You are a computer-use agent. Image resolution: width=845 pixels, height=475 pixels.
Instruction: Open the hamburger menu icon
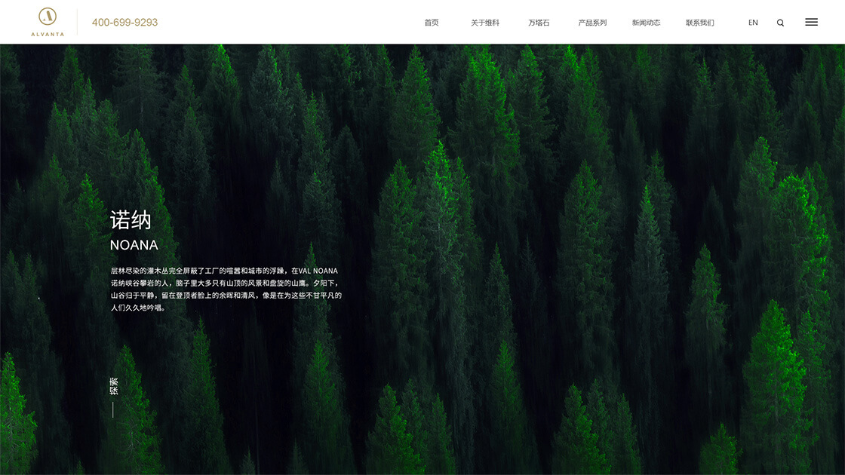811,23
